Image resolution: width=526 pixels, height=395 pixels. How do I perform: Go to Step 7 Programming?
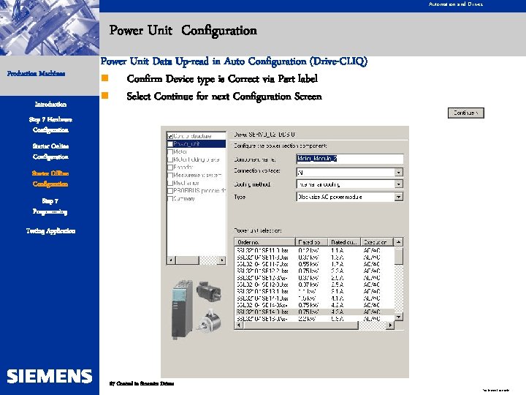pos(50,206)
